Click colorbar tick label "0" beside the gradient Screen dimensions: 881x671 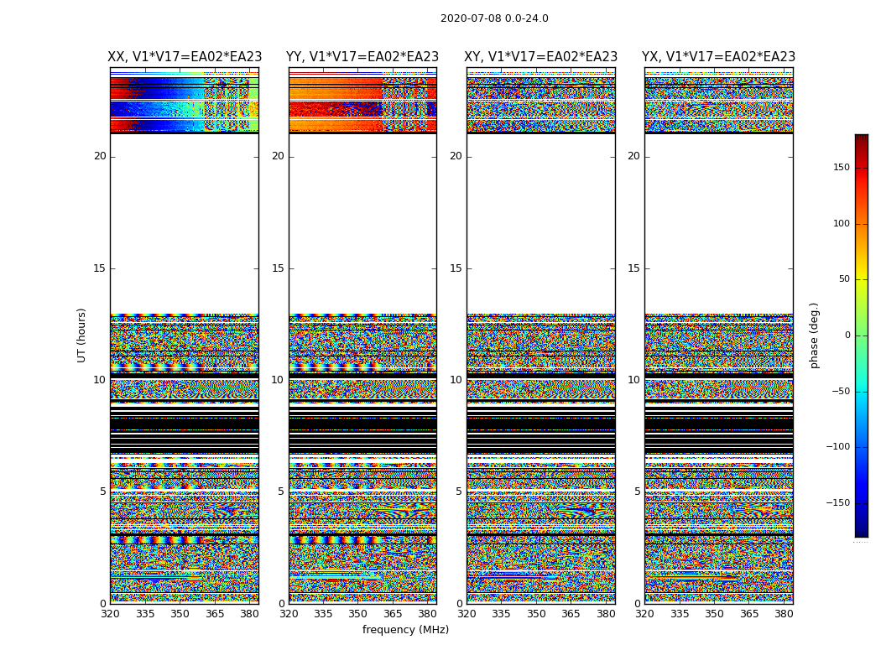point(847,335)
